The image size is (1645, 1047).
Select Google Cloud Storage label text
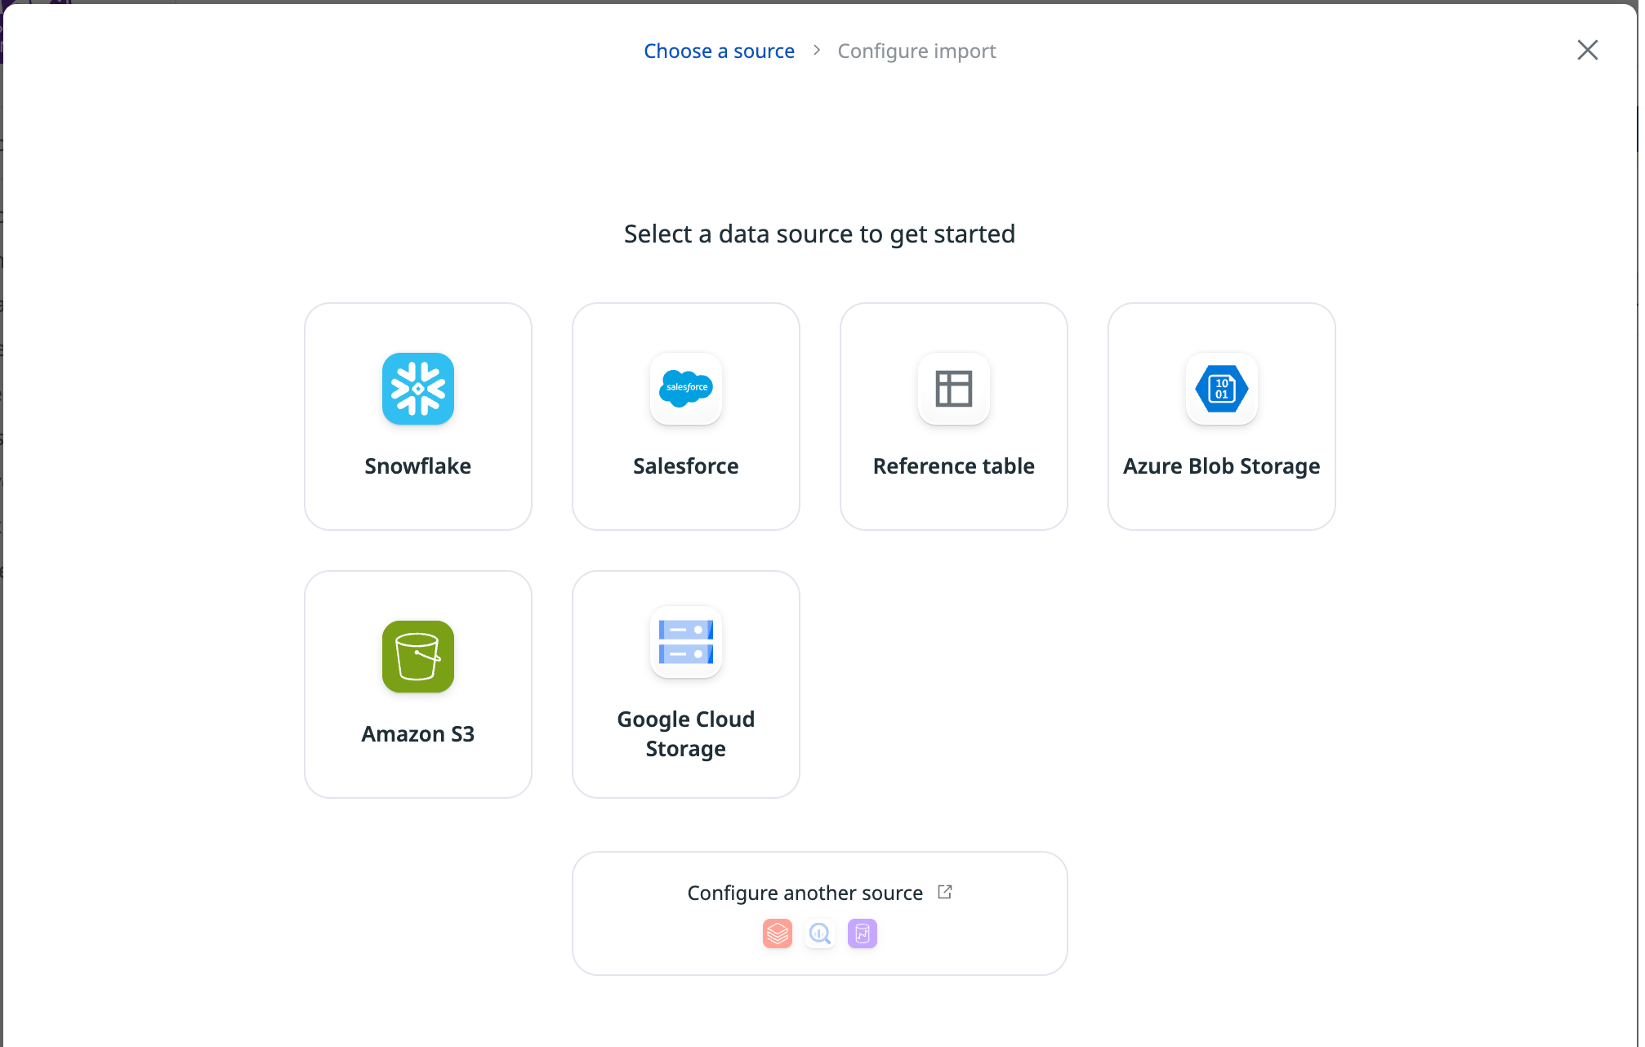tap(685, 734)
